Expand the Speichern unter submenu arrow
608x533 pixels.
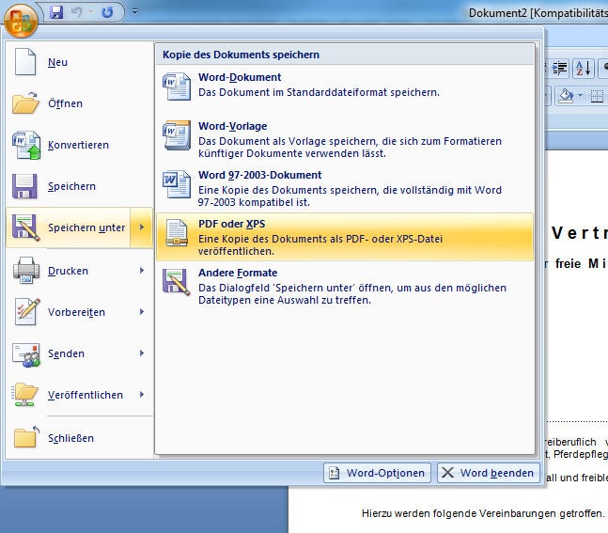(142, 227)
